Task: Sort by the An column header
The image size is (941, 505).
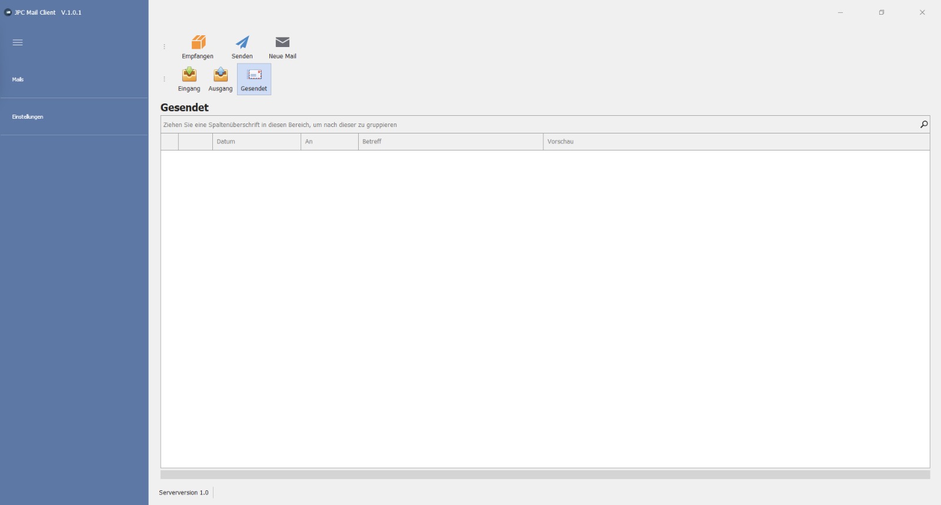Action: [329, 142]
